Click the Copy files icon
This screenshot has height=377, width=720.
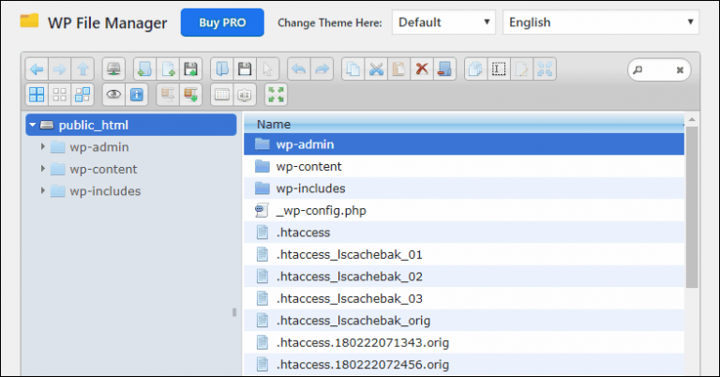(352, 68)
